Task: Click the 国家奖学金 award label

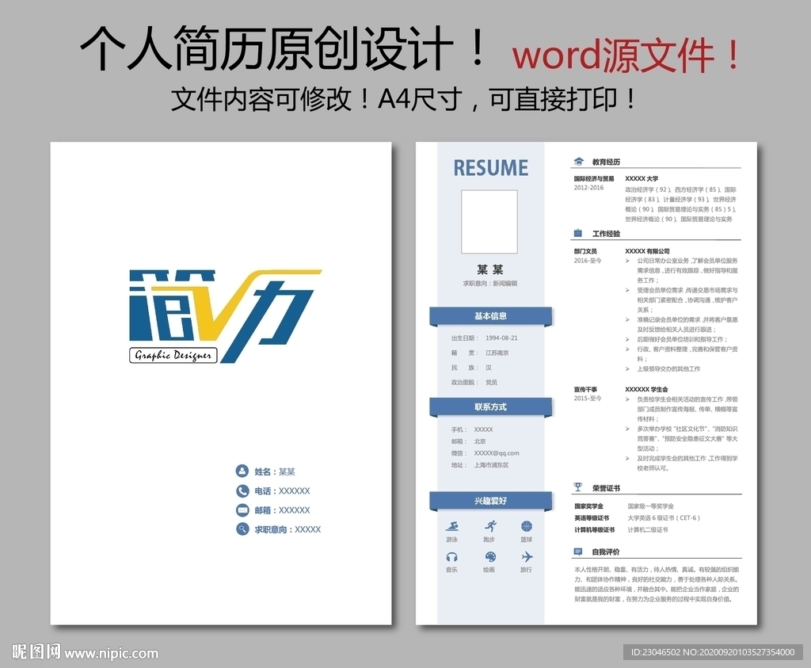Action: 588,506
